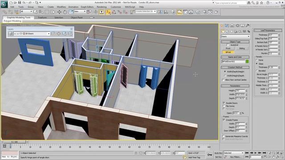Toggle the 3D Snaps icon
285x160 pixels.
coord(108,12)
